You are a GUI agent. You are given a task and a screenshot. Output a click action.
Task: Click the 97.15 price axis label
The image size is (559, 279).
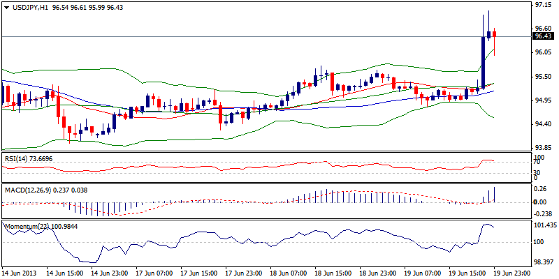542,5
